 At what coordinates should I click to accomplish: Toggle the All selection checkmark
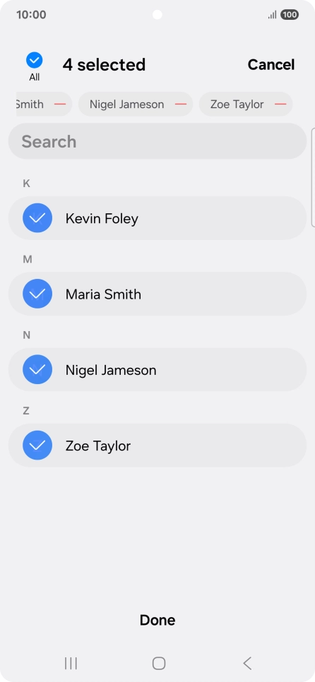pos(35,61)
